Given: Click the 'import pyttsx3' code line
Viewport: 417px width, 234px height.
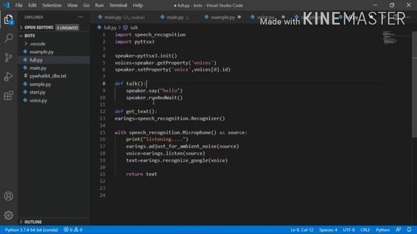Looking at the screenshot, I should 135,42.
